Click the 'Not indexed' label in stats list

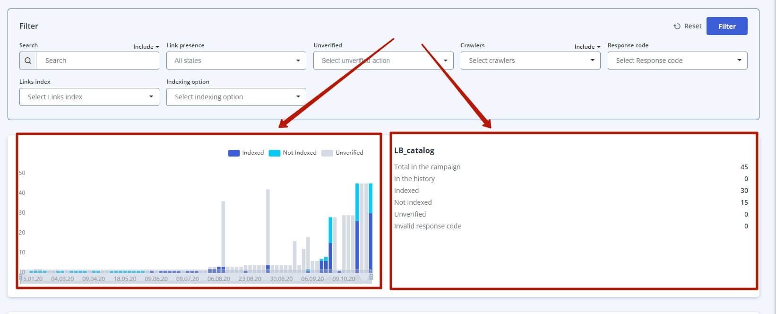click(x=413, y=202)
